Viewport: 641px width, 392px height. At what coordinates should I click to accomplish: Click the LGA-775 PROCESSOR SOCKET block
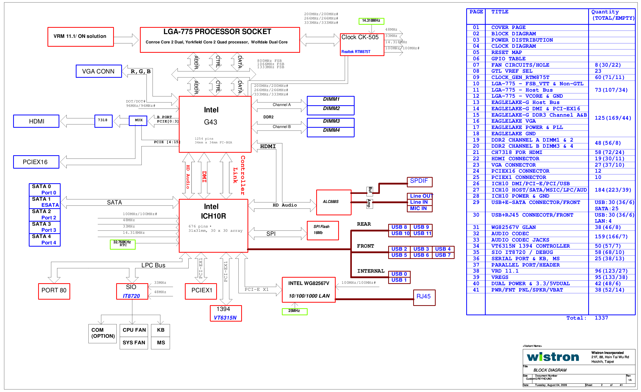pos(220,40)
